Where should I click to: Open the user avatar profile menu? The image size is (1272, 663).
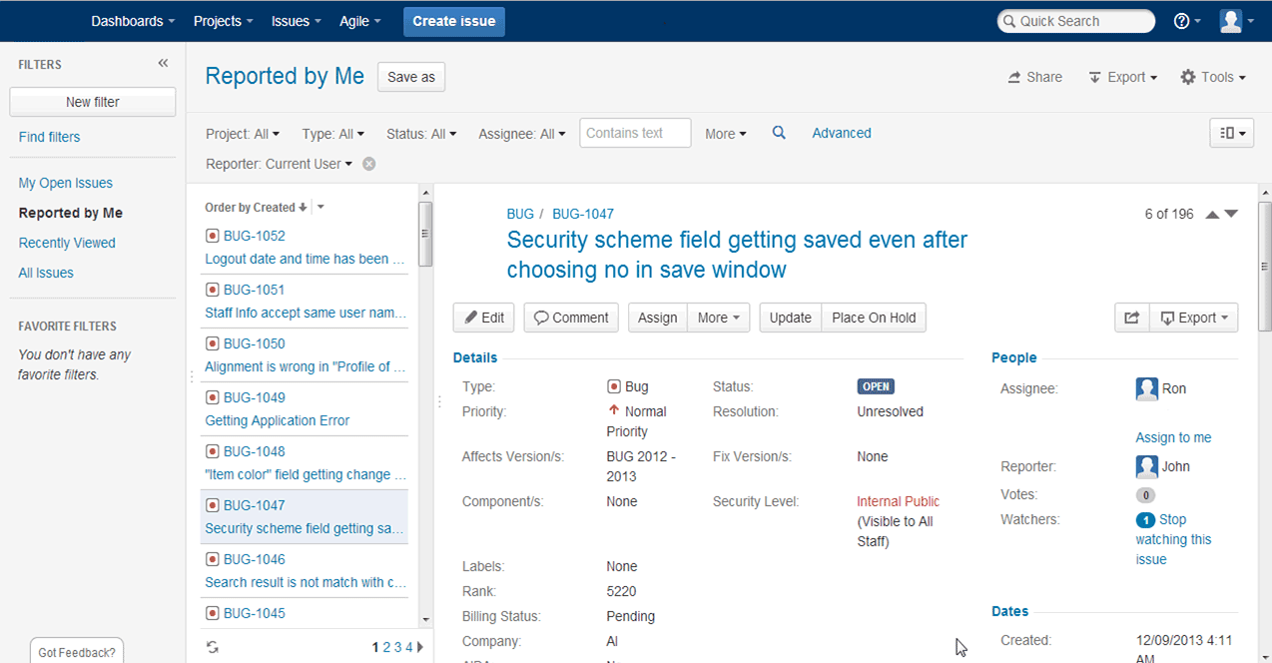click(x=1236, y=21)
